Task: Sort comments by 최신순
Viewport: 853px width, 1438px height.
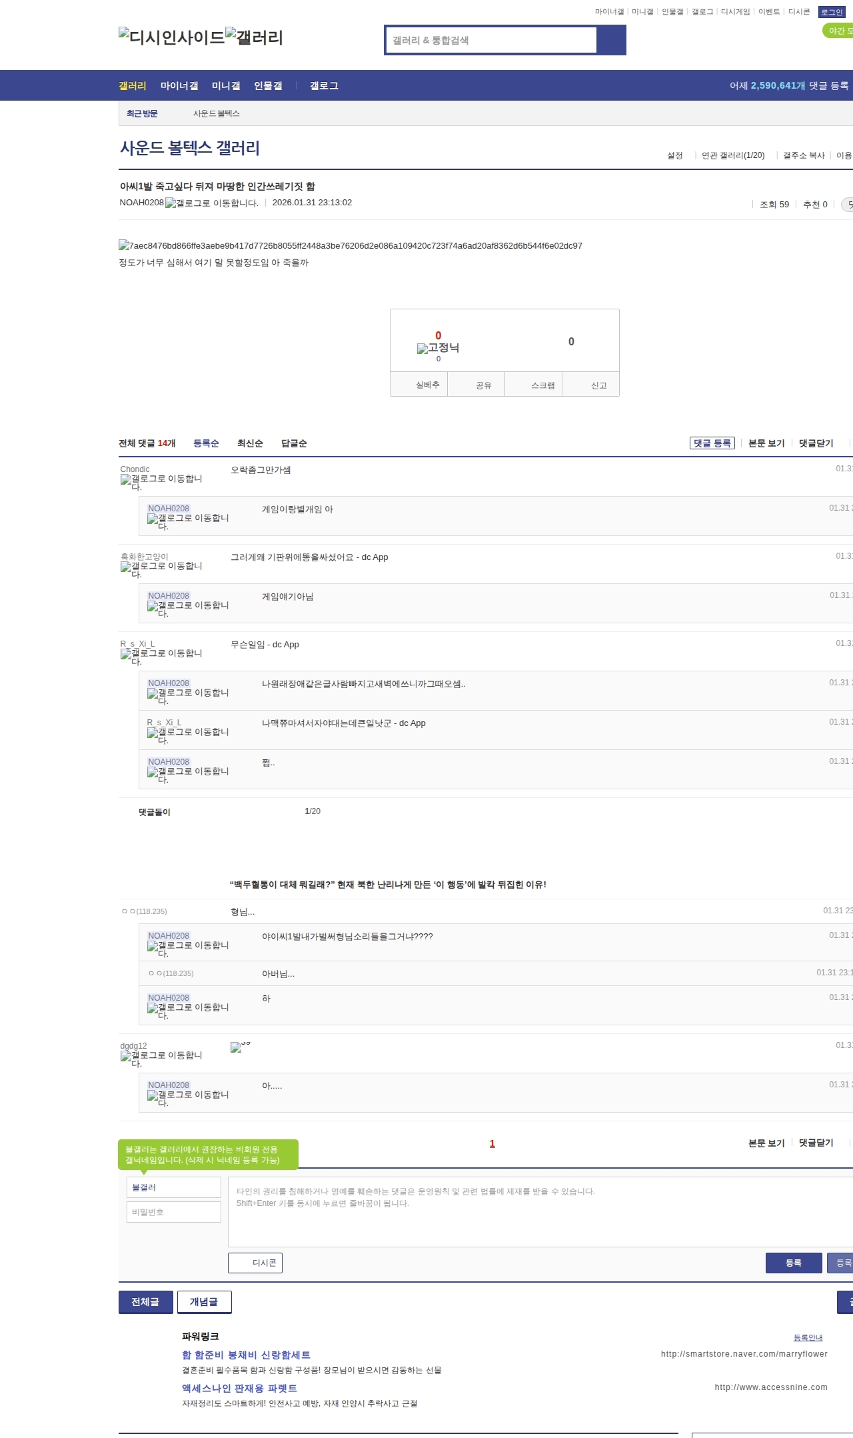Action: point(250,443)
